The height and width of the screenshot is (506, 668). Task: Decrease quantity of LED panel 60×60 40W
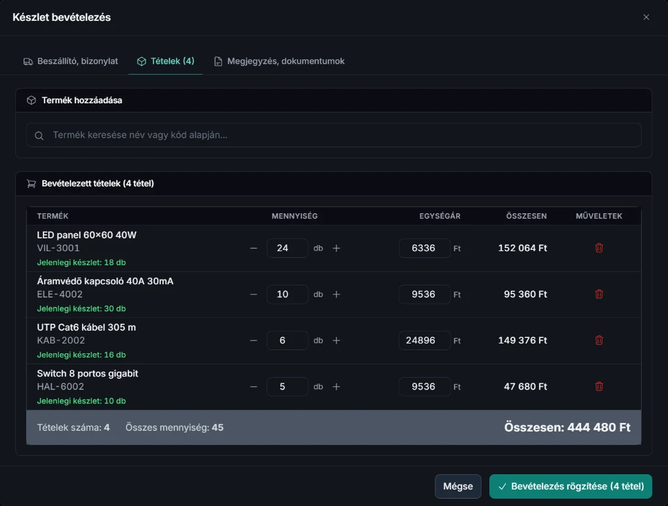[x=253, y=248]
